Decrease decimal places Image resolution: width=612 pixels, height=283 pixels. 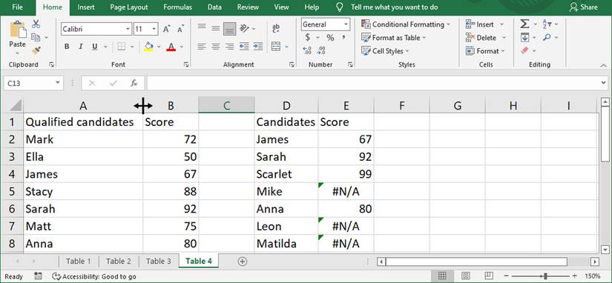tap(321, 50)
